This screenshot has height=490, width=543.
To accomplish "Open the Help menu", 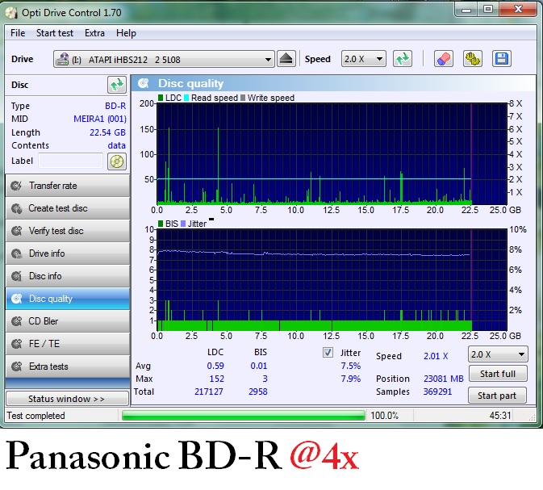I will click(x=126, y=33).
